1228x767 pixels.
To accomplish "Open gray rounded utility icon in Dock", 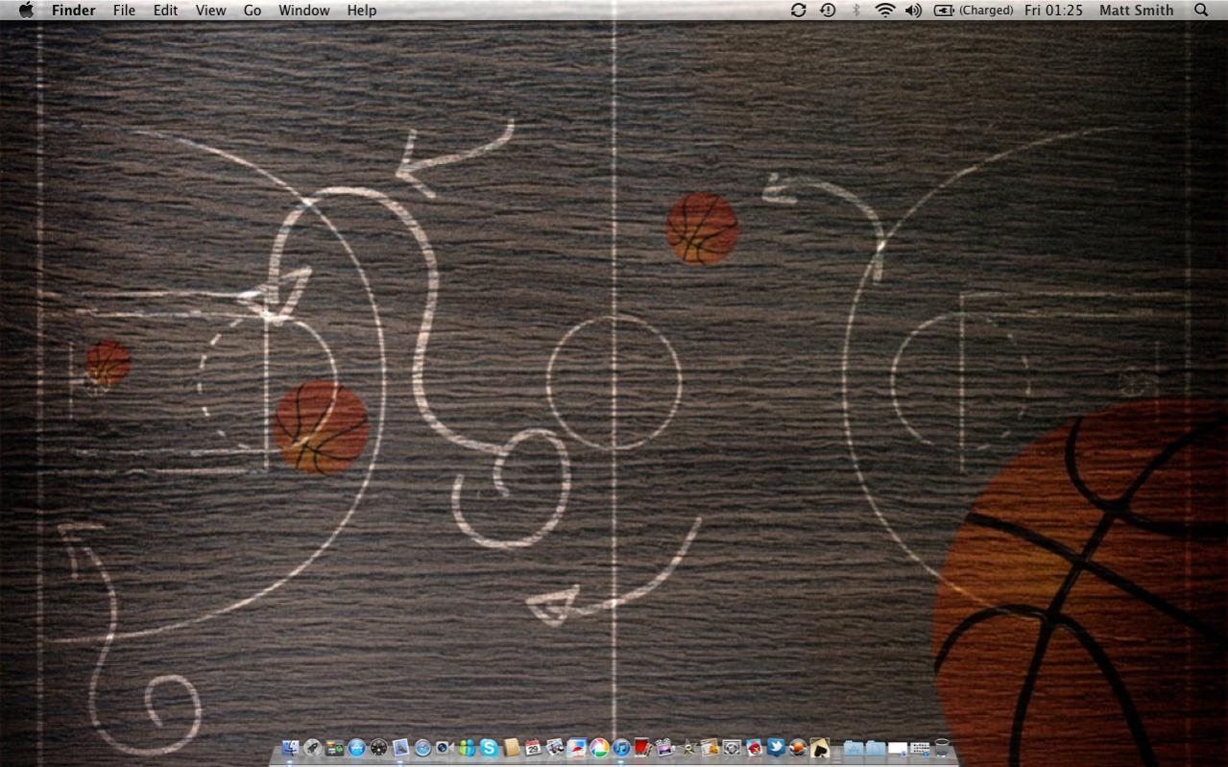I will point(732,748).
